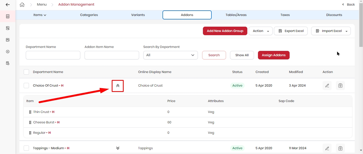Open clipboard icon for Choice Of Crust
This screenshot has height=154, width=363.
340,86
